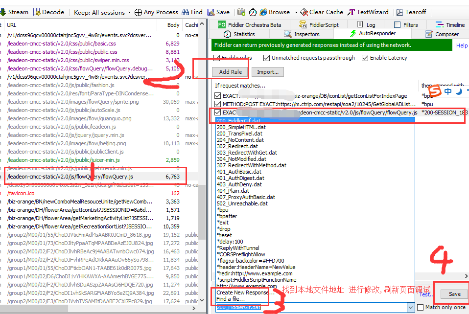Image resolution: width=469 pixels, height=314 pixels.
Task: Click the AutoResponder Save button
Action: (x=455, y=294)
